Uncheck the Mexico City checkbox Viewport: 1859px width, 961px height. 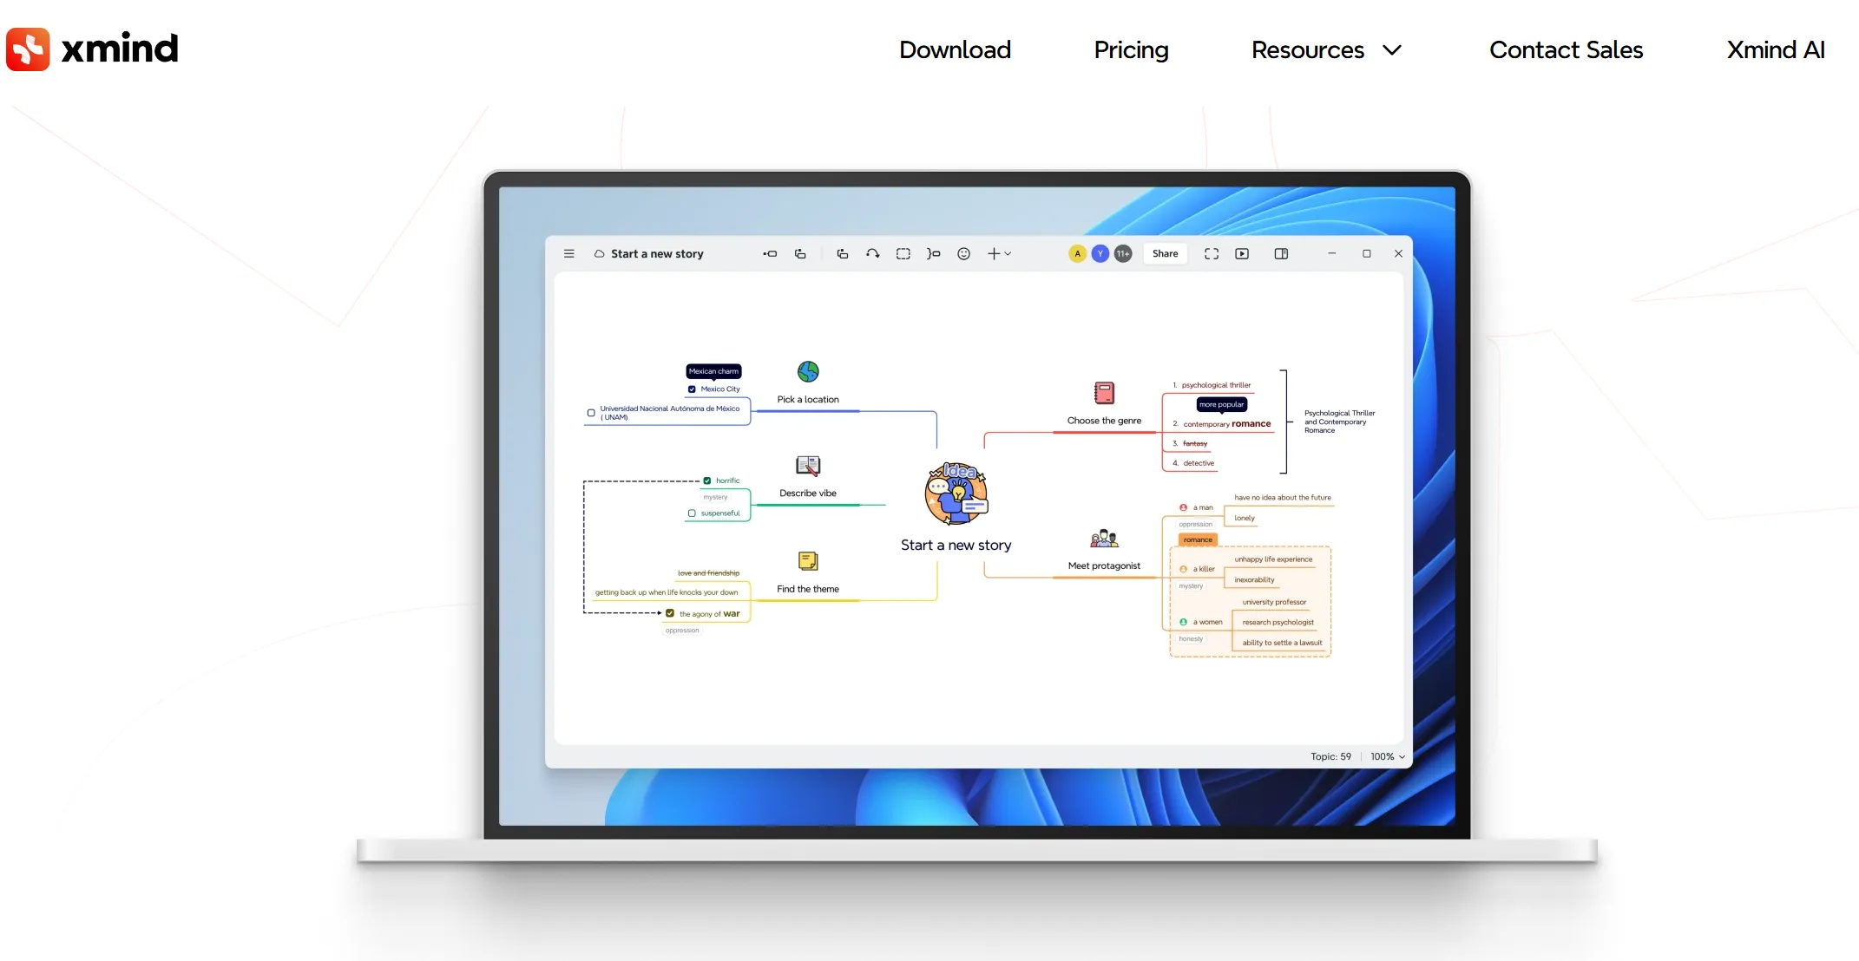coord(692,389)
